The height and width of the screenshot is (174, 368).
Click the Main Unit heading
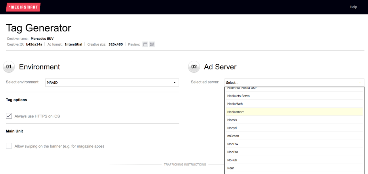tap(14, 131)
